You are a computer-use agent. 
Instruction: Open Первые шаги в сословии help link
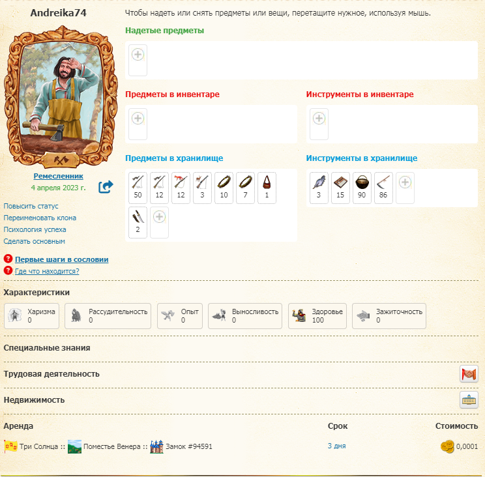point(61,259)
